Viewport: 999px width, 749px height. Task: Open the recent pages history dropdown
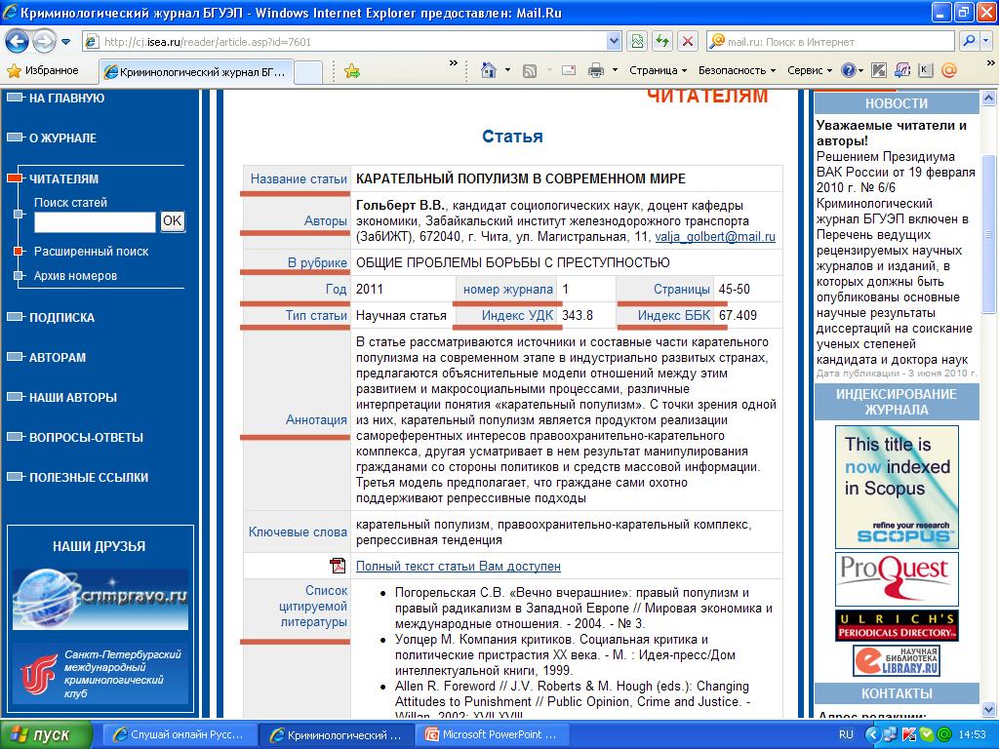(x=66, y=42)
